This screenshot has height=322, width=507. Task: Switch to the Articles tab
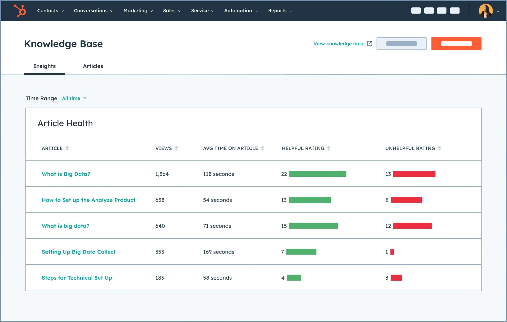pyautogui.click(x=93, y=66)
